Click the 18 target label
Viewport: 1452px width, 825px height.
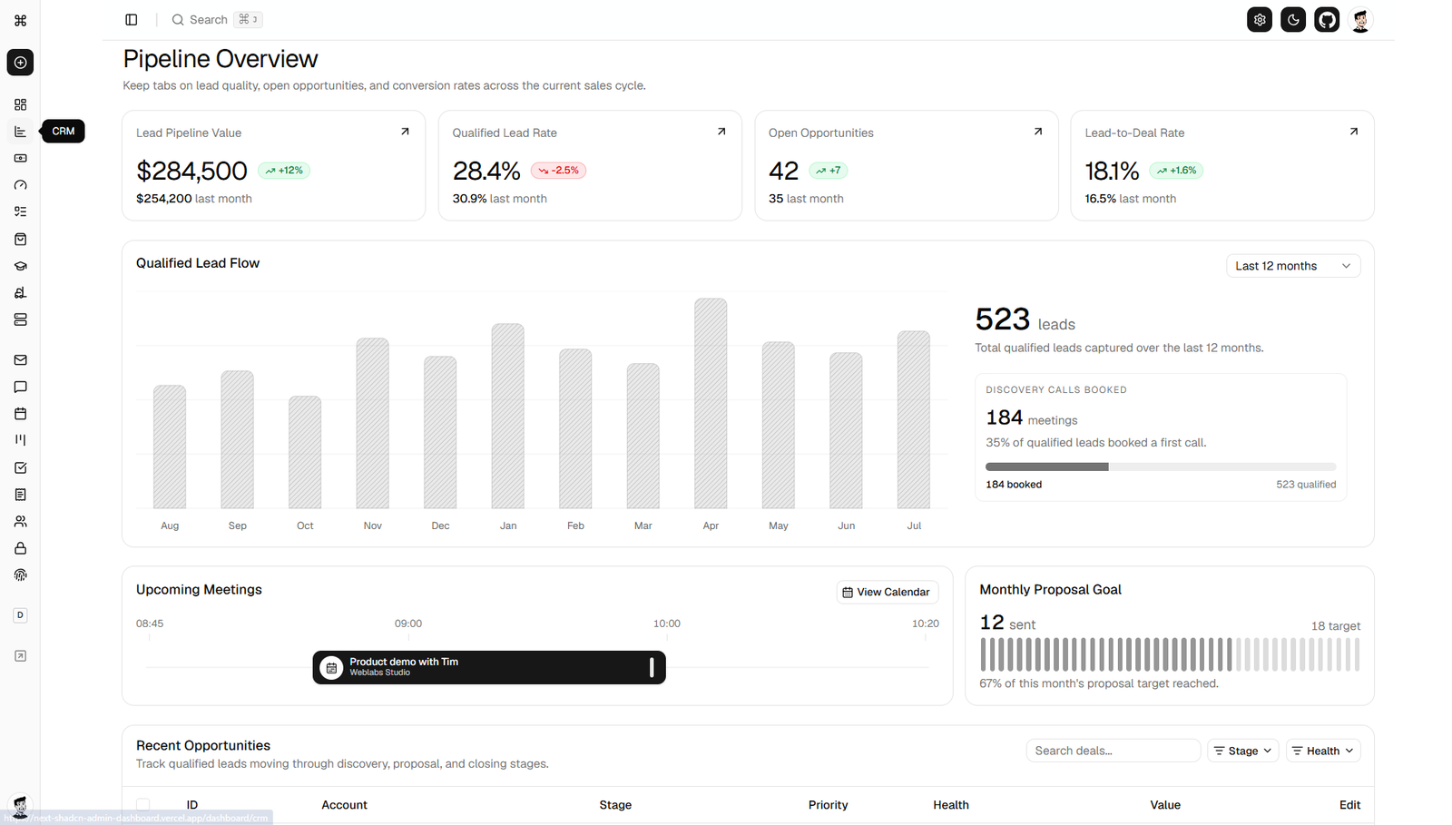1336,626
